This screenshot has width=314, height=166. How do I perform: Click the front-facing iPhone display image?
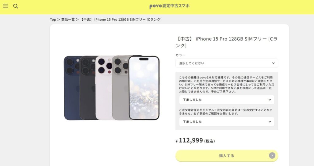coord(144,88)
